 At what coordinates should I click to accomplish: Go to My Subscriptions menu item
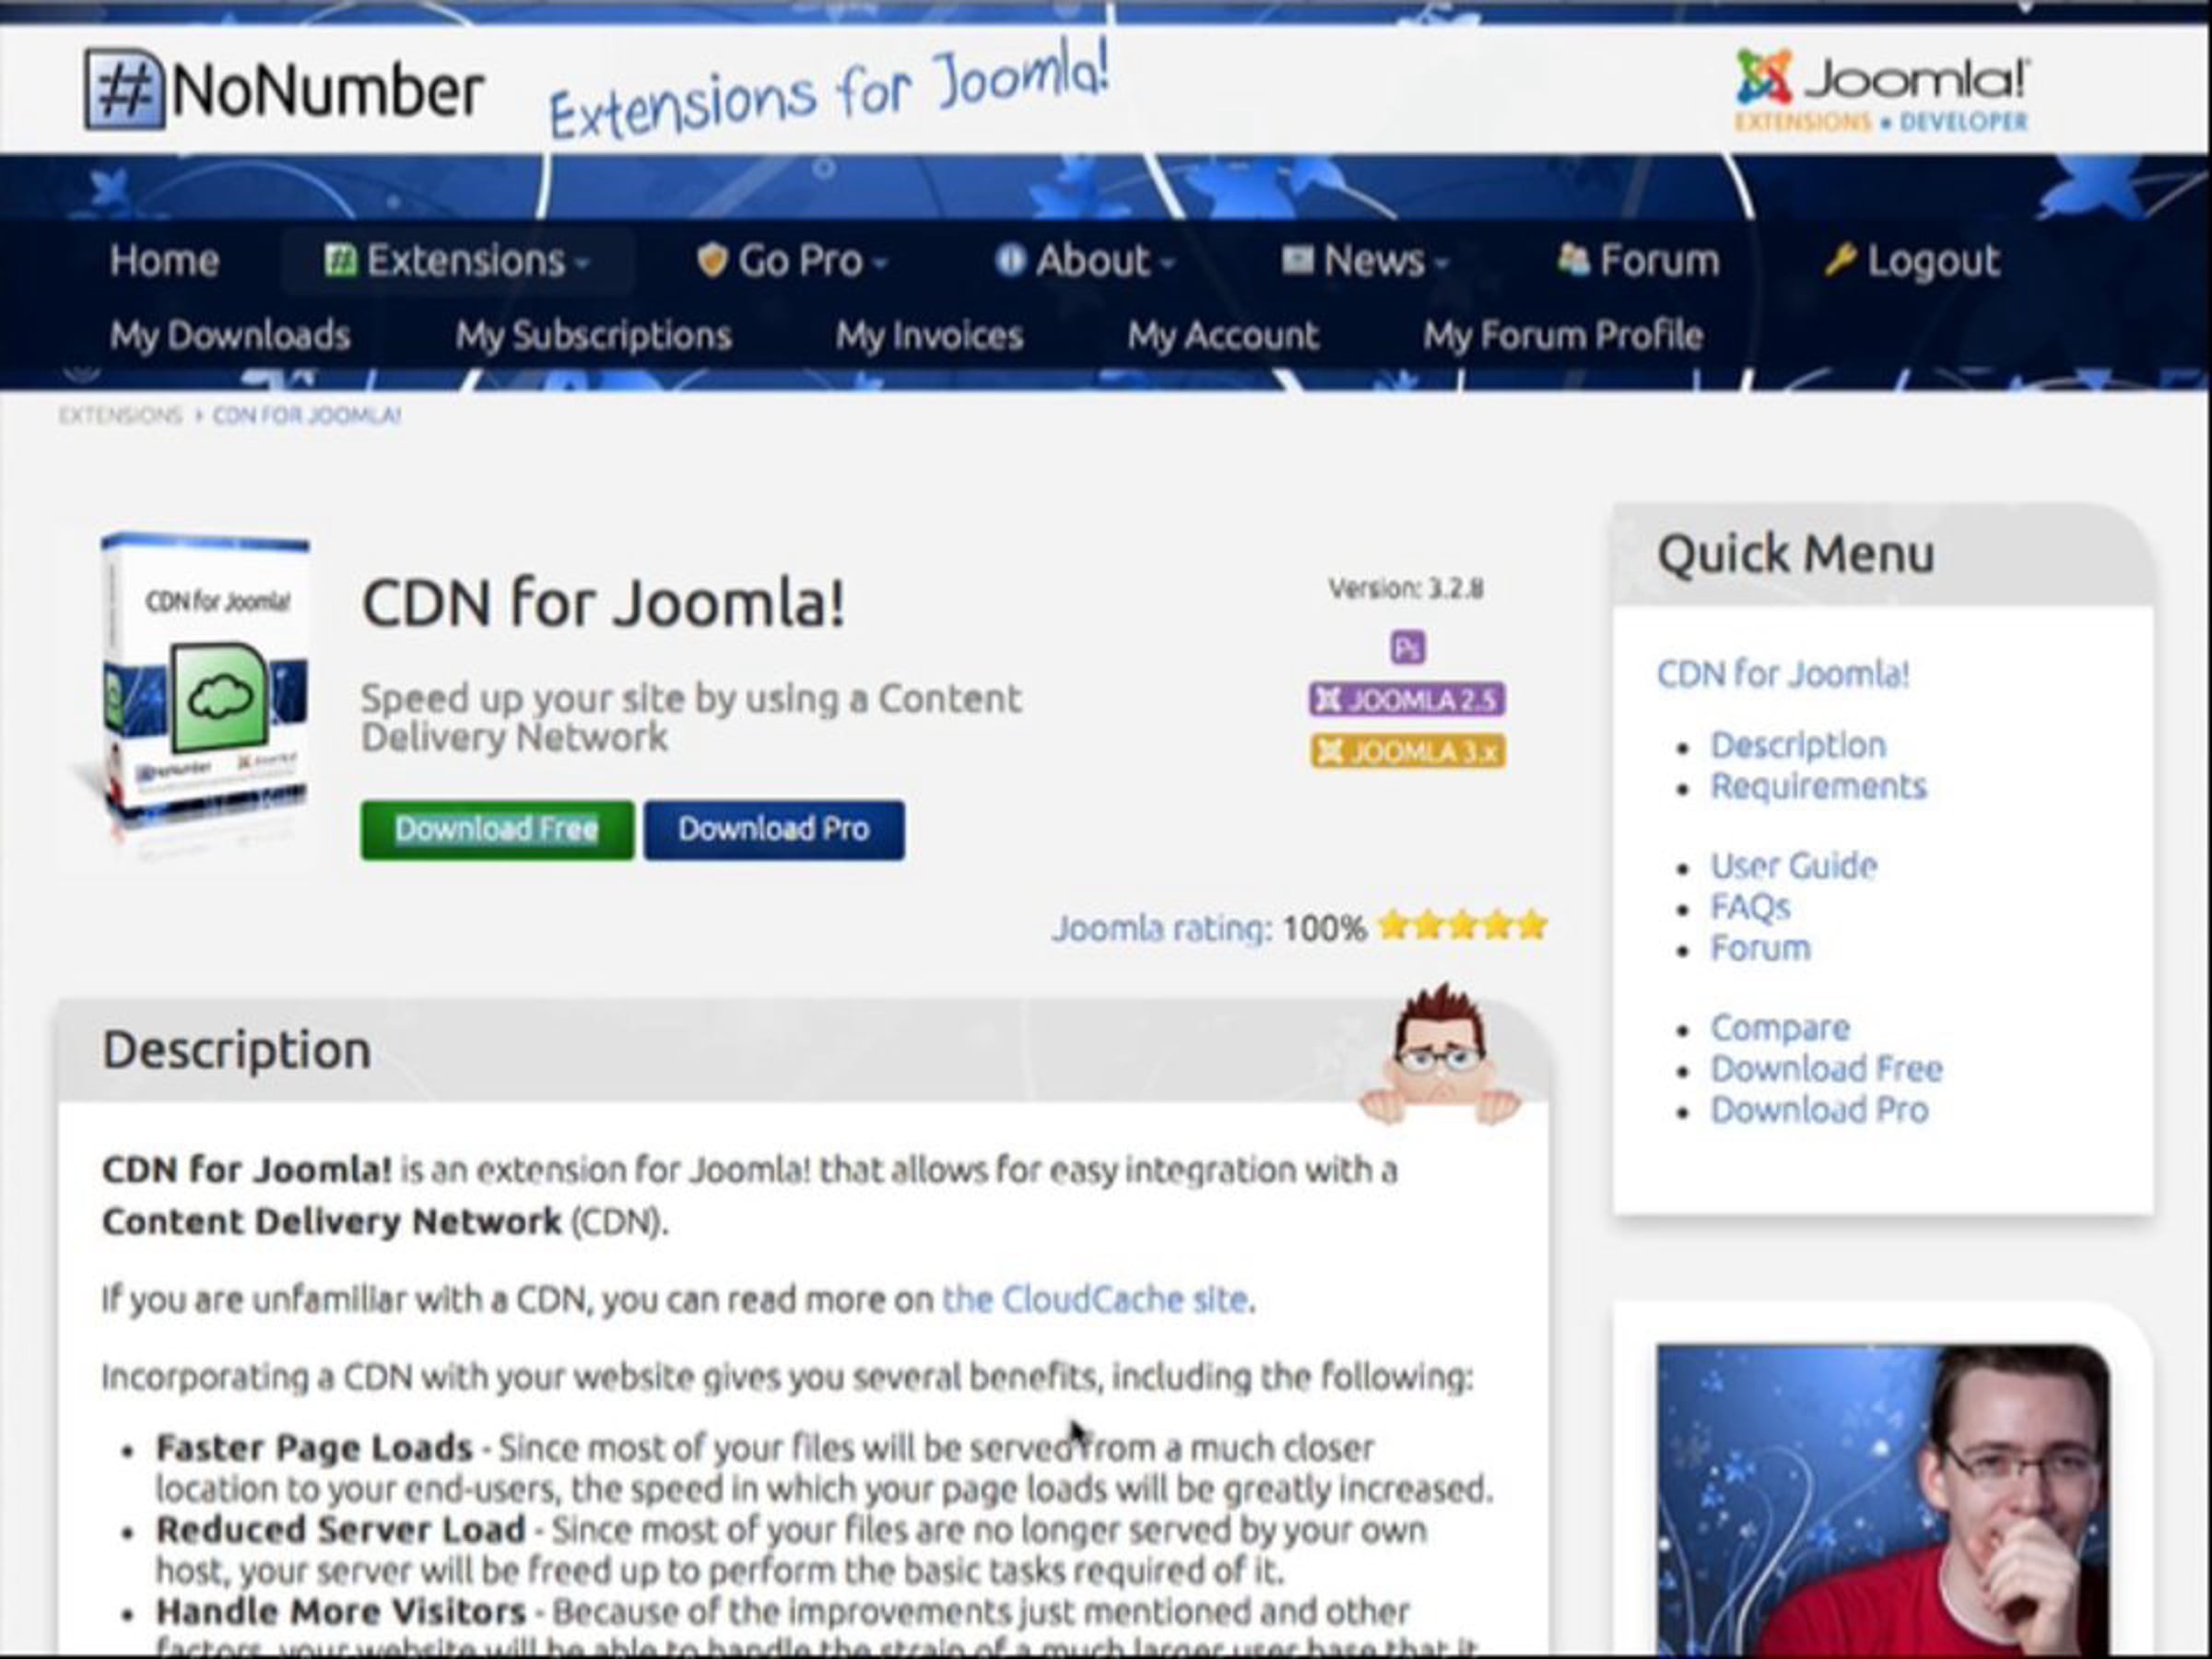[x=593, y=335]
